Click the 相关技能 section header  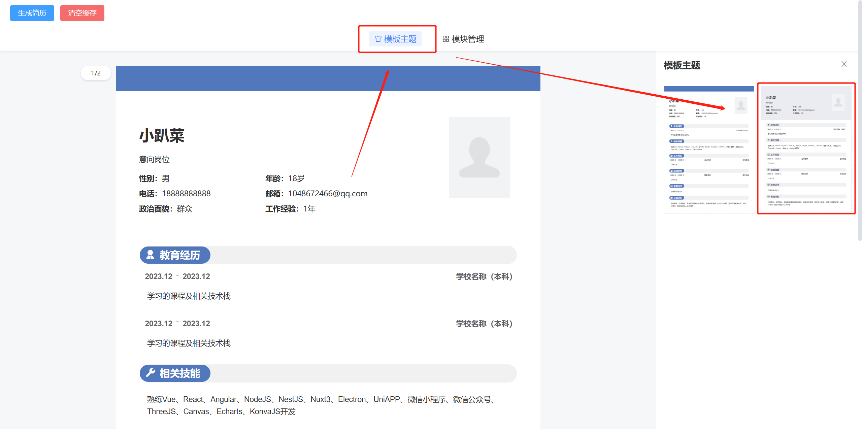[x=179, y=373]
